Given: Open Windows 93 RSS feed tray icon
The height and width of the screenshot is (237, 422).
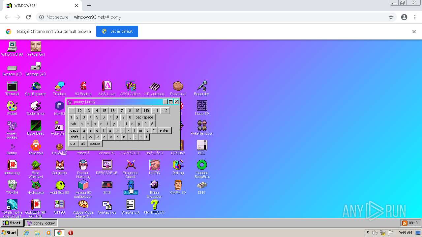Looking at the screenshot, I should tap(405, 223).
